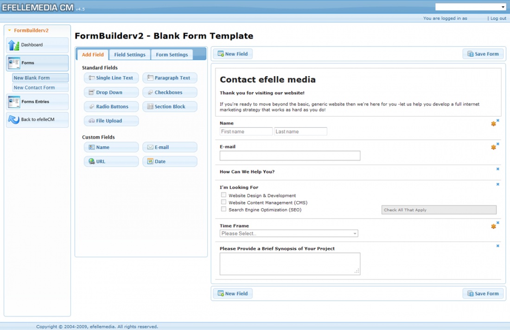Viewport: 510px width, 330px height.
Task: Click the gear icon next to Time Frame
Action: coord(493,226)
